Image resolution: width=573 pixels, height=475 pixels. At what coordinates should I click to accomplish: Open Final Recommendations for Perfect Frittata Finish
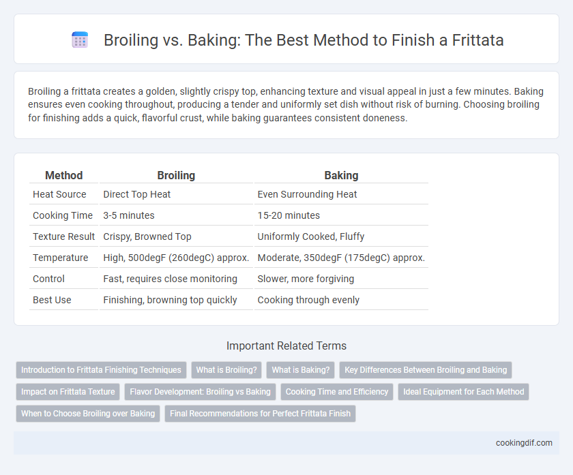260,414
